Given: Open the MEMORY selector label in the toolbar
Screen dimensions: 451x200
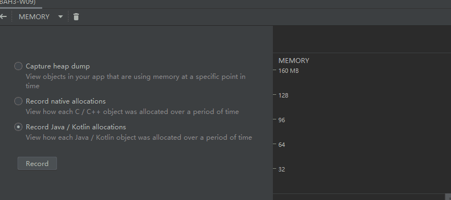Looking at the screenshot, I should [34, 16].
